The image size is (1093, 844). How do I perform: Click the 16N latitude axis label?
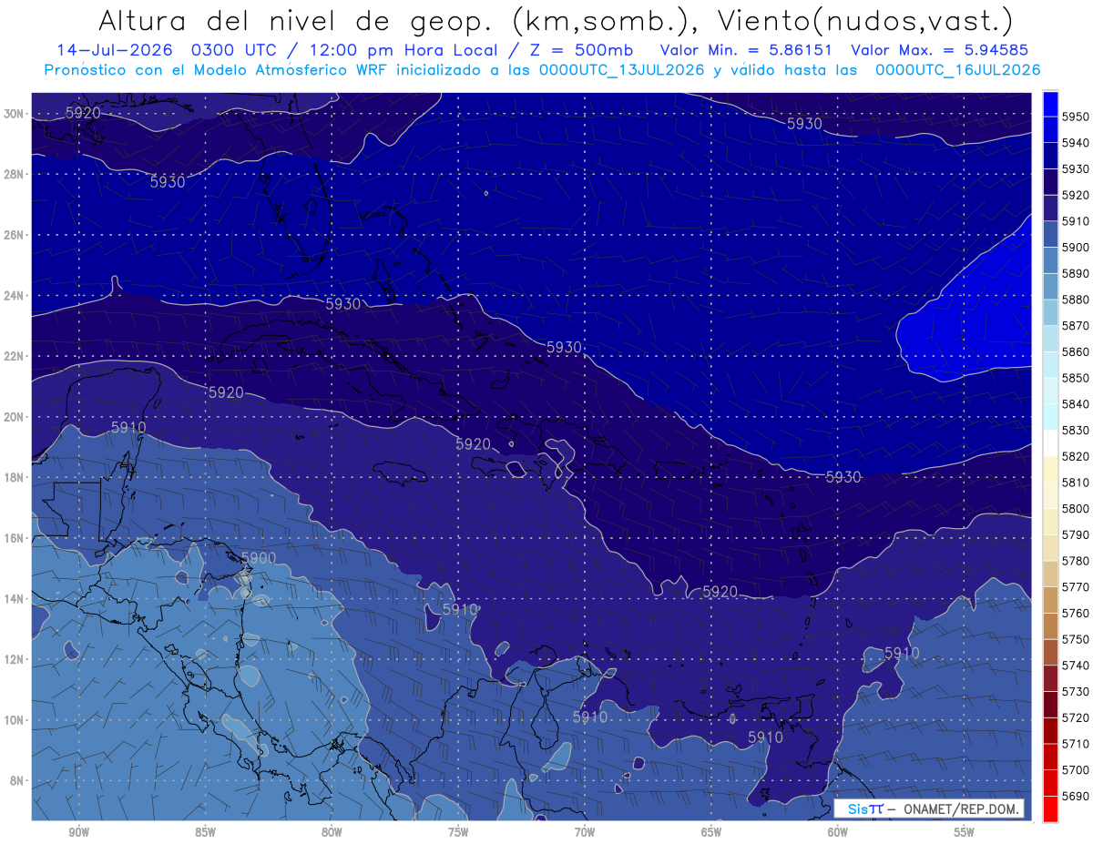15,538
